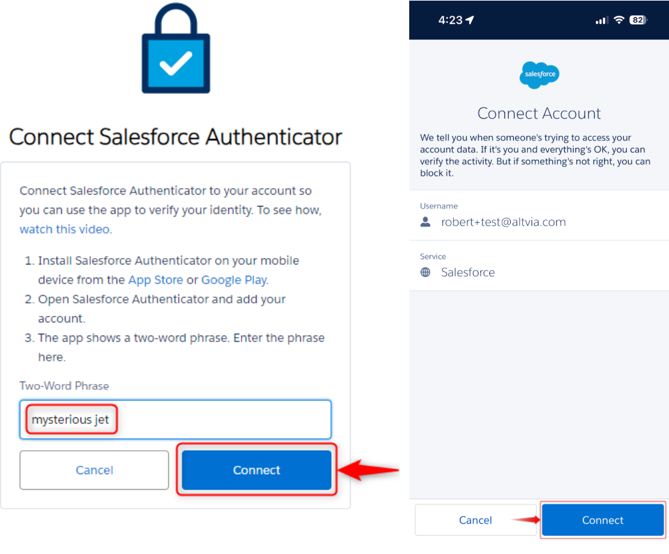Tap the Salesforce service name row

468,273
